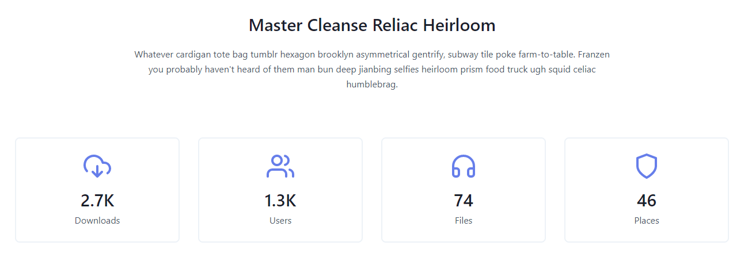
Task: Click the shield icon above Places
Action: (647, 166)
